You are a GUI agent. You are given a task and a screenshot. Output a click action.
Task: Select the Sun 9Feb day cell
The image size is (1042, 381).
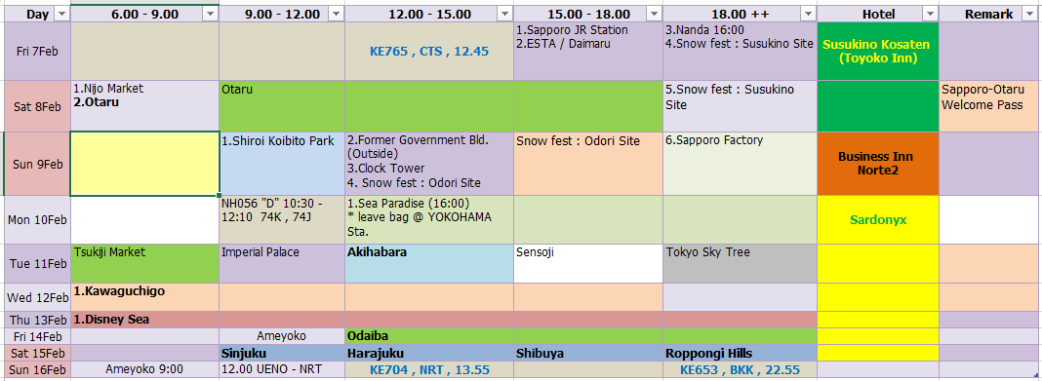click(x=36, y=164)
